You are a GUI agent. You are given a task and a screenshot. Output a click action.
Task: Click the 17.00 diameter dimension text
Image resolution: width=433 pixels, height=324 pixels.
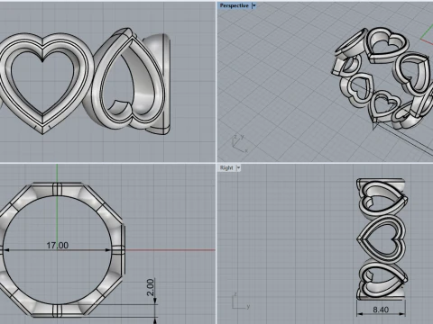coord(58,246)
